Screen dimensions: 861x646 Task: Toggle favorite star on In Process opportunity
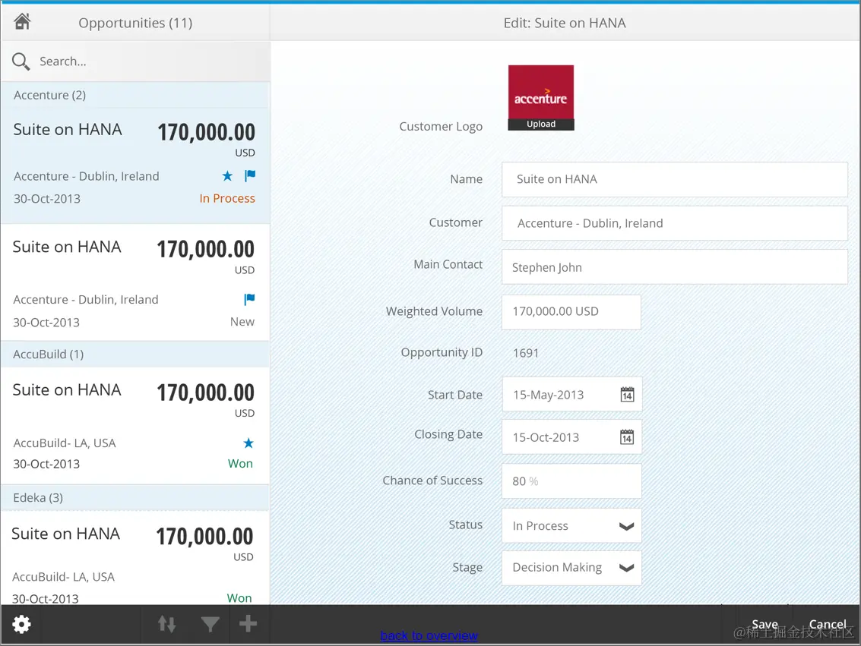(x=227, y=176)
